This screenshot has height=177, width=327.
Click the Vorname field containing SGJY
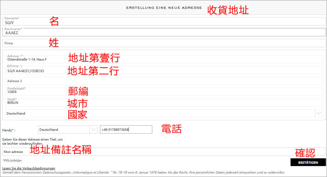(164, 22)
